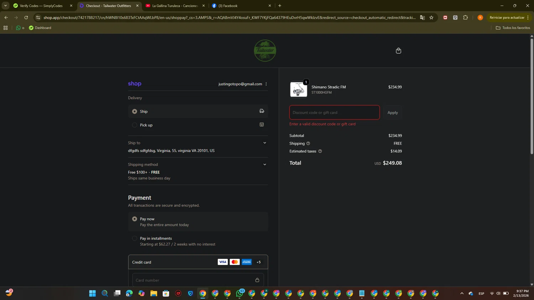
Task: Open the account options three-dot menu
Action: click(266, 84)
